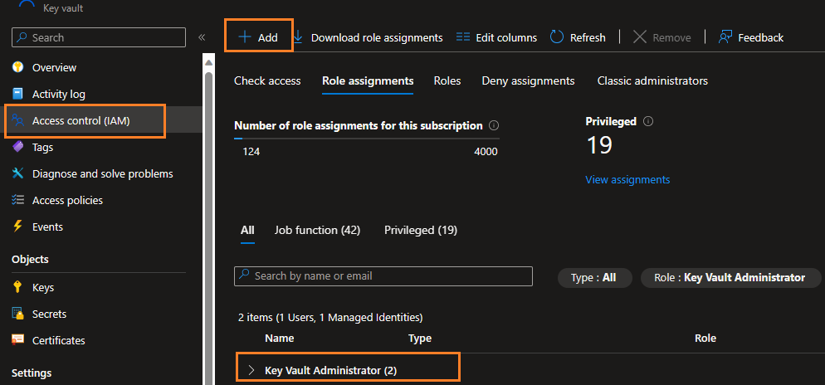Click the Edit columns label

point(506,38)
